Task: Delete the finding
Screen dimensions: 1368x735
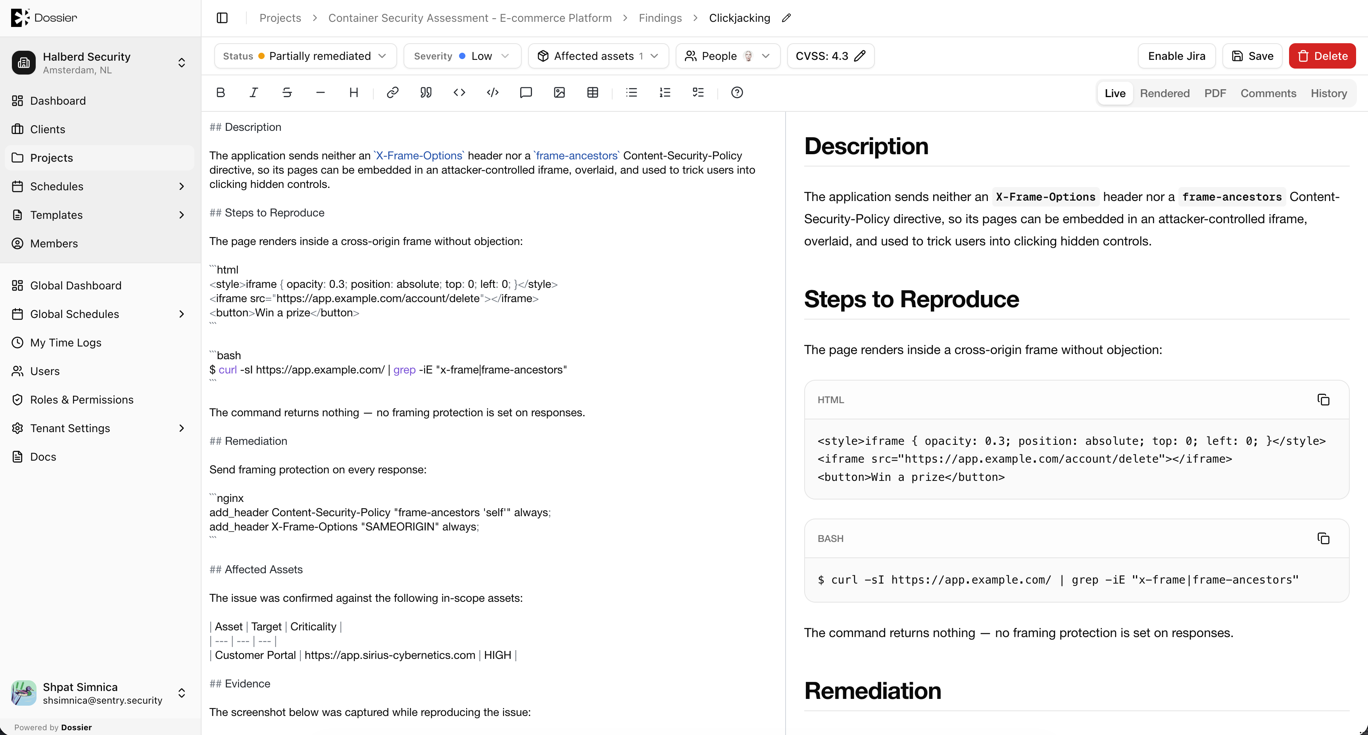Action: click(1322, 56)
